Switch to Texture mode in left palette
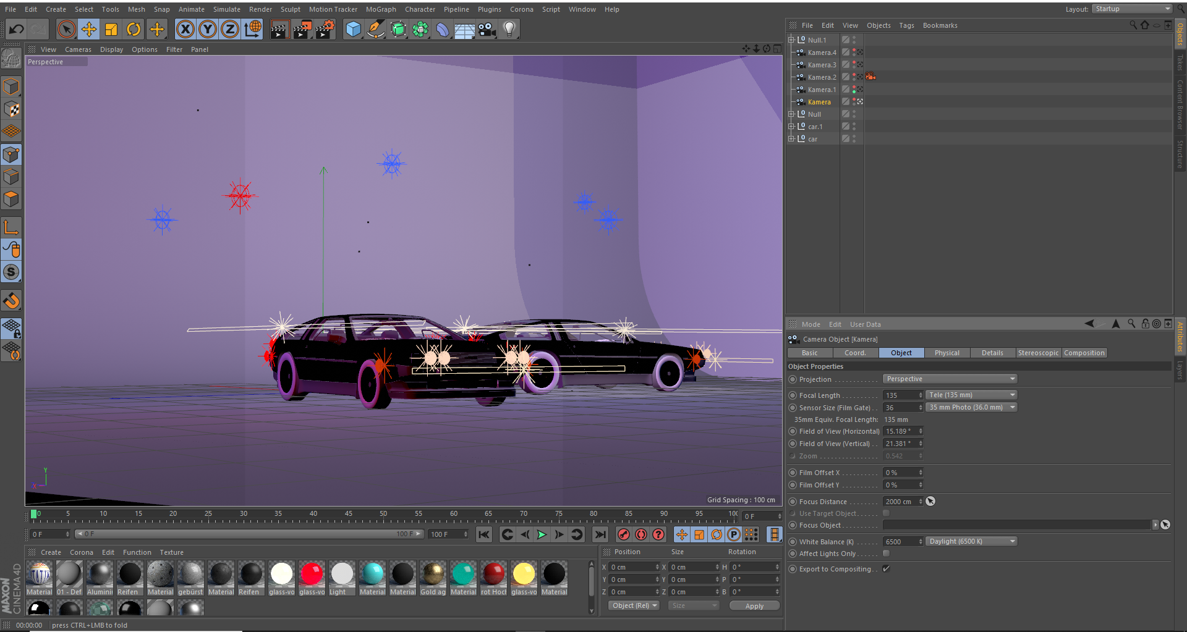The image size is (1187, 632). coord(11,109)
